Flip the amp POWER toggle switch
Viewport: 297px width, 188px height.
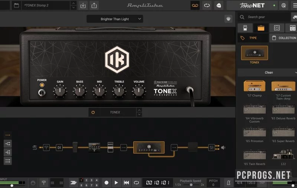point(42,93)
